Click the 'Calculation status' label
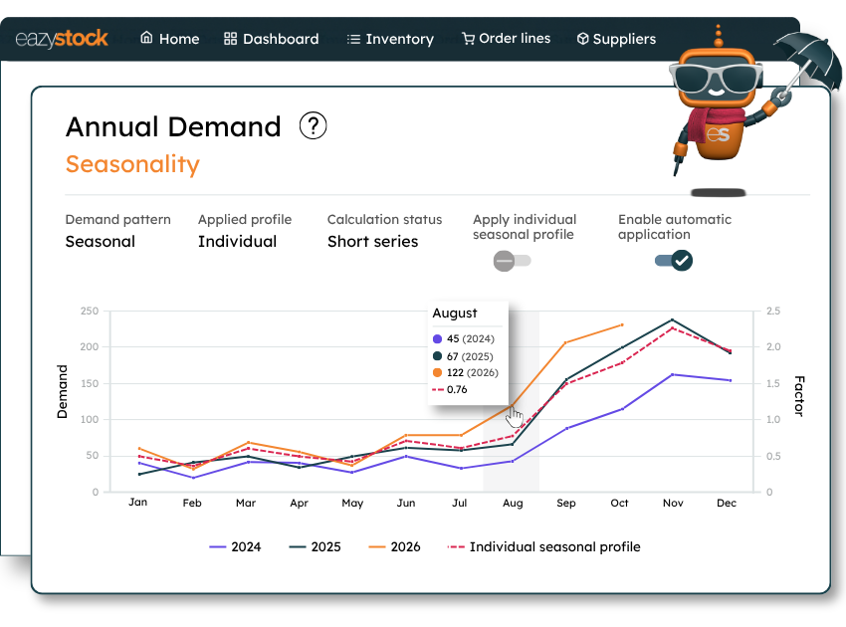This screenshot has height=627, width=846. click(x=385, y=220)
